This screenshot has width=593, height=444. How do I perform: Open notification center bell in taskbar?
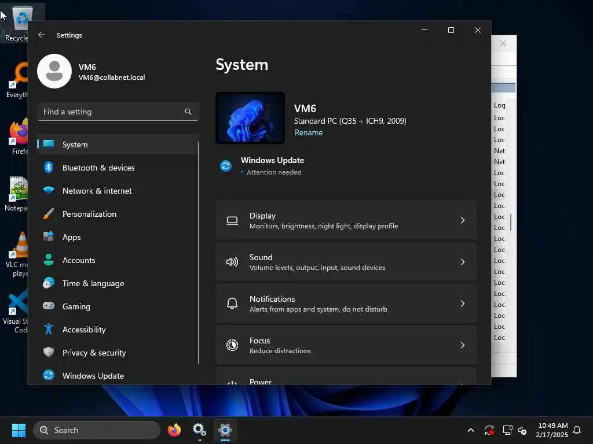coord(577,430)
